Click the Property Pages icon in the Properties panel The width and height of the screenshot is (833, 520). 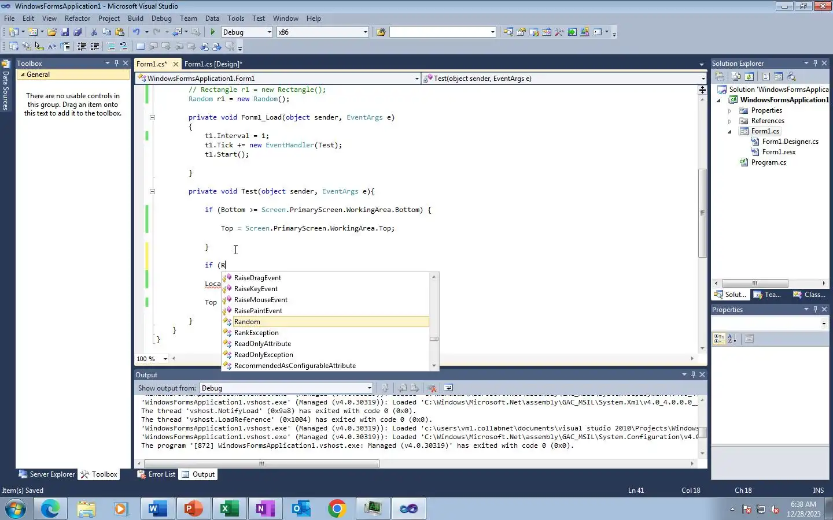pyautogui.click(x=749, y=339)
